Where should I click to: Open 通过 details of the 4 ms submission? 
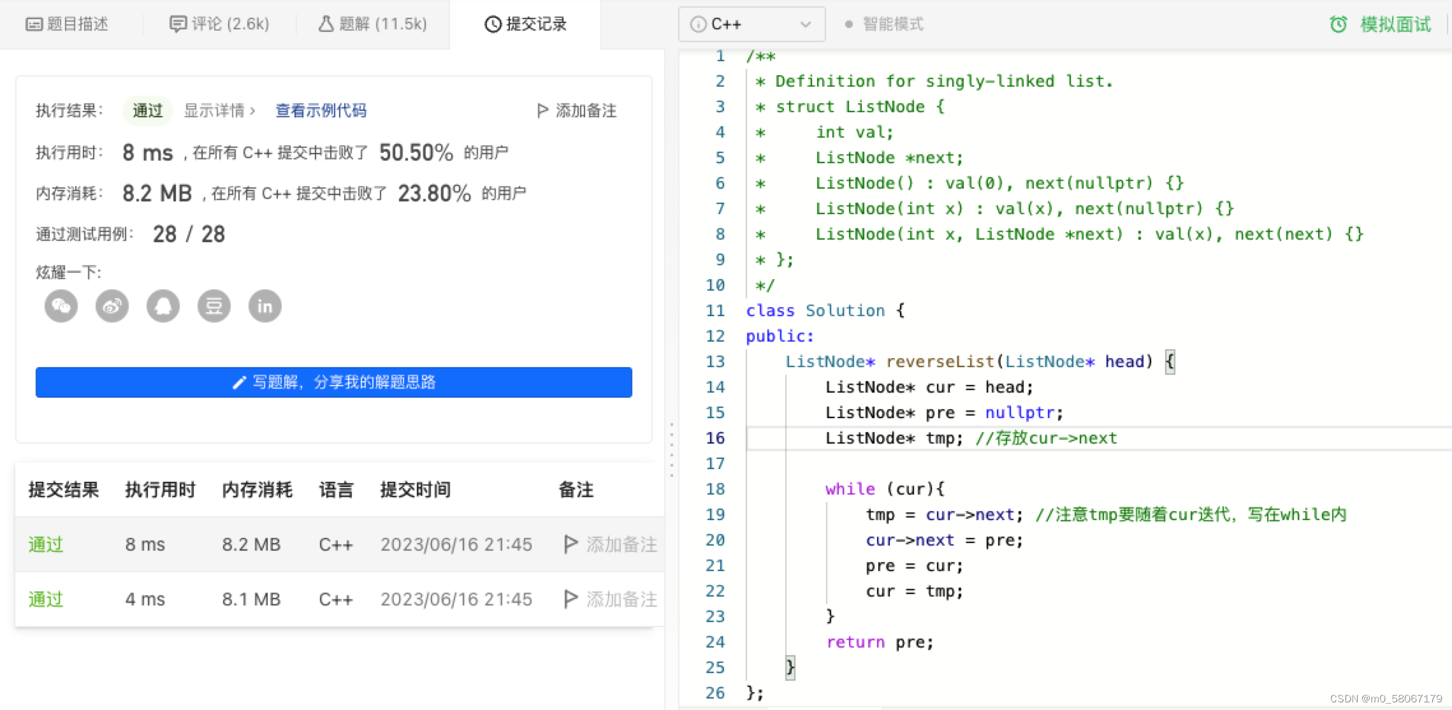pyautogui.click(x=45, y=598)
